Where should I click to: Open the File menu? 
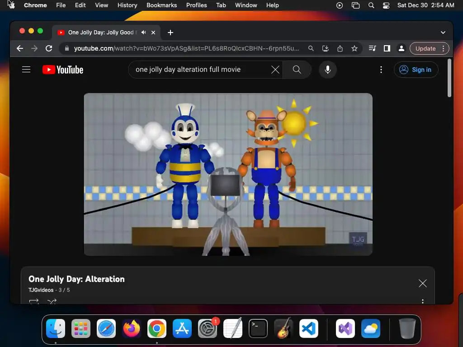[61, 5]
